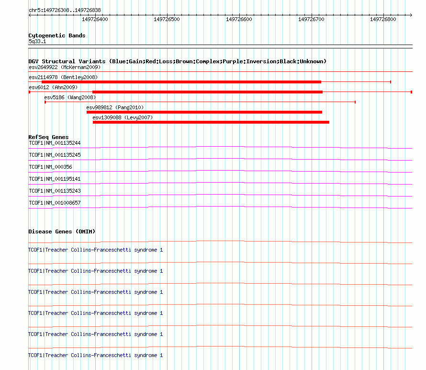Click the 5q33.1 band label

click(x=37, y=41)
